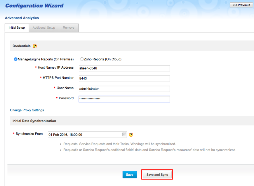Click the User Name field
Viewport: 254px width, 186px height.
(124, 89)
